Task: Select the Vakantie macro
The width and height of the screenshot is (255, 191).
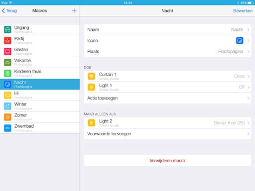Action: 40,62
